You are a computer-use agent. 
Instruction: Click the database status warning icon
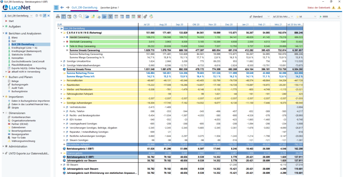point(334,7)
